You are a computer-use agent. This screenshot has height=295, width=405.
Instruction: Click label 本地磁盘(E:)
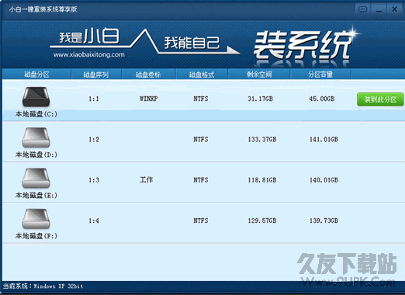36,196
